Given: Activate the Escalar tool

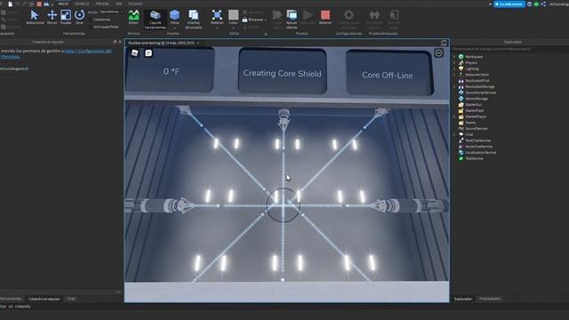Looking at the screenshot, I should point(66,17).
